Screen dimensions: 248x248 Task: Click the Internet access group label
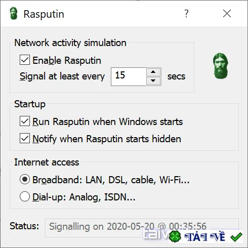click(x=47, y=162)
